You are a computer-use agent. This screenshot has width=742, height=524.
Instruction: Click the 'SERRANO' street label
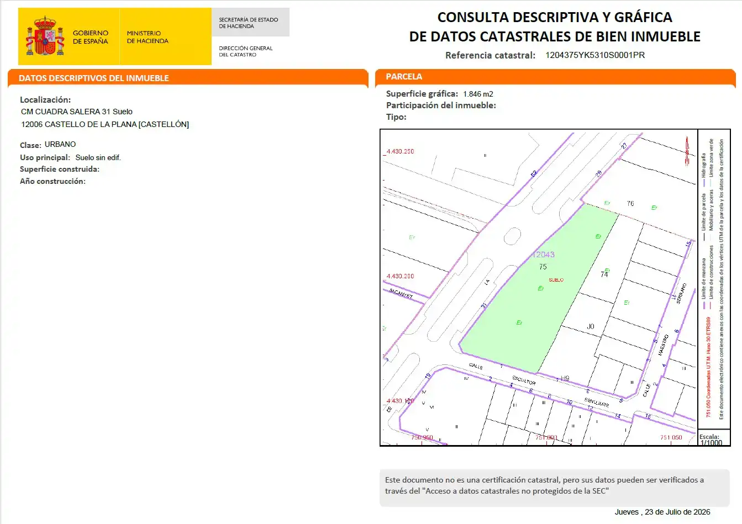coord(681,293)
